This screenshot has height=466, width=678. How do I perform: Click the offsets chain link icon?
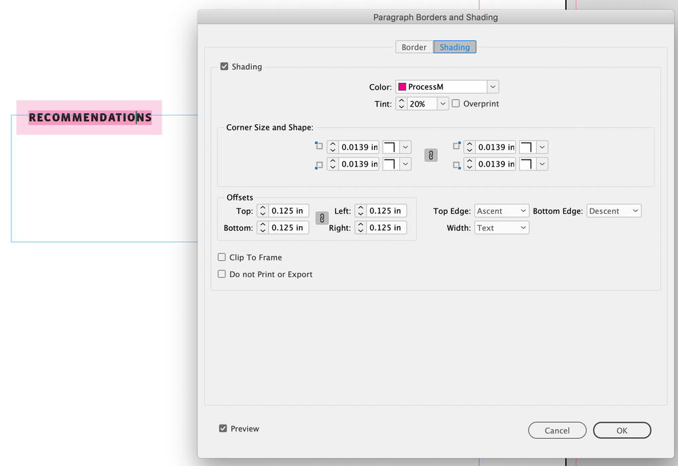322,219
